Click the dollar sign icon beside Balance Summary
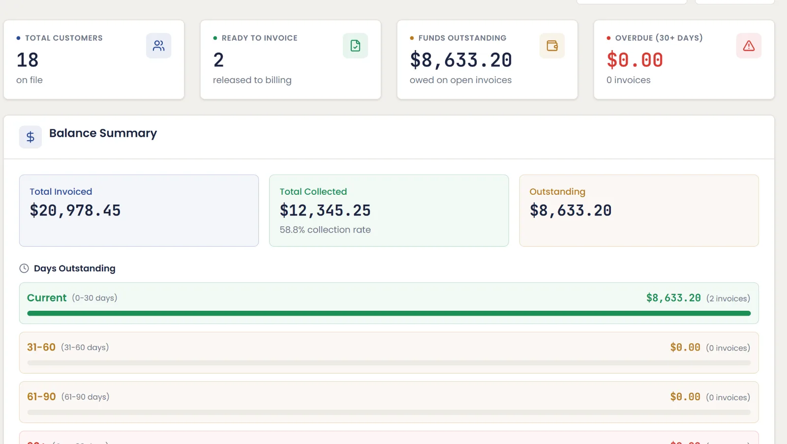The width and height of the screenshot is (787, 444). 30,137
